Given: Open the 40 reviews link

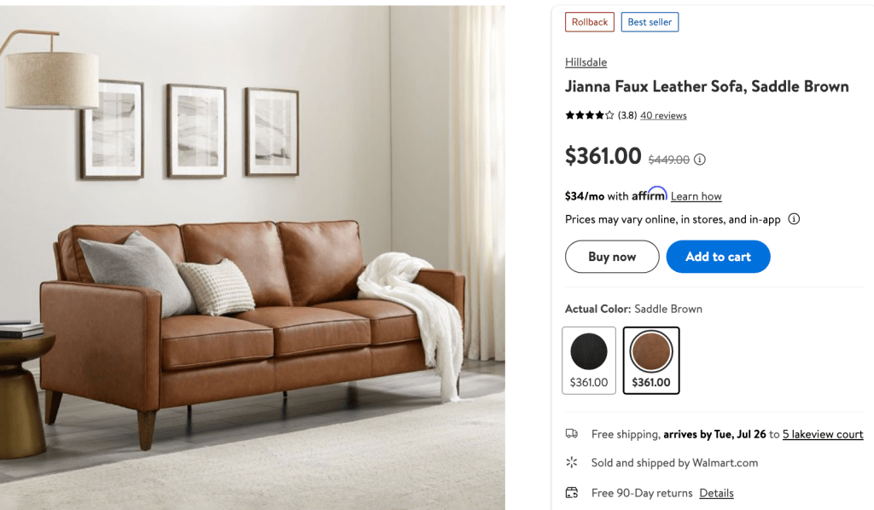Looking at the screenshot, I should coord(663,115).
